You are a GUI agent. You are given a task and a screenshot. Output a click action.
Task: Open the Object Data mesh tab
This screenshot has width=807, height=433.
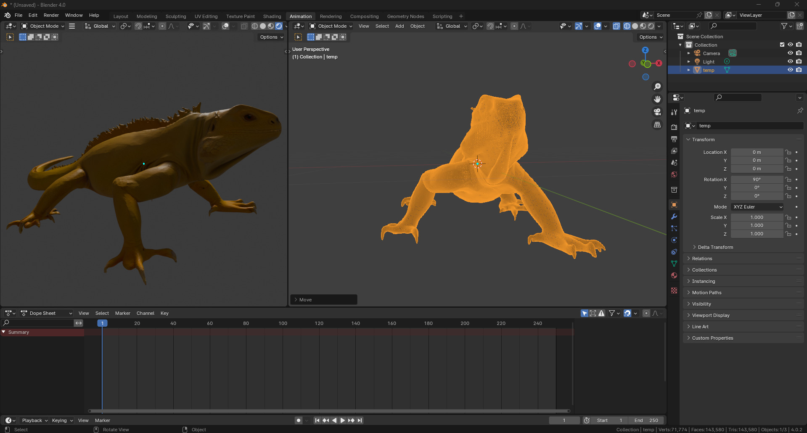click(x=674, y=264)
